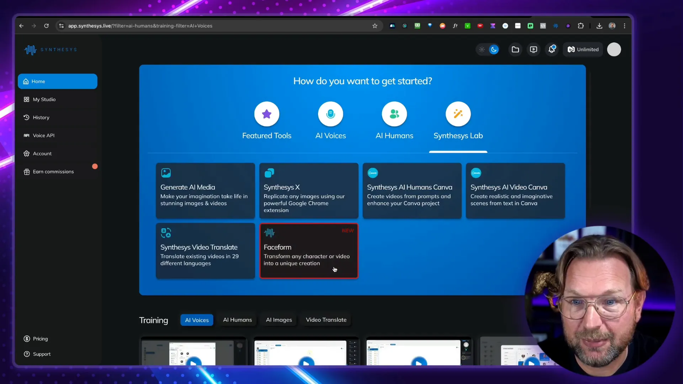Click the Faceform waveform icon
683x384 pixels.
click(269, 233)
